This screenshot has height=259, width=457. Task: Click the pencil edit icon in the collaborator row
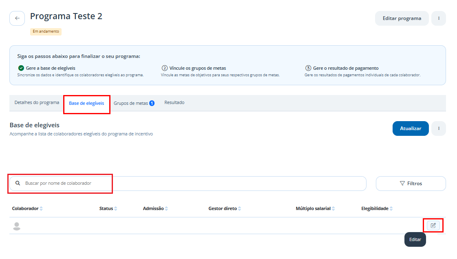tap(433, 226)
